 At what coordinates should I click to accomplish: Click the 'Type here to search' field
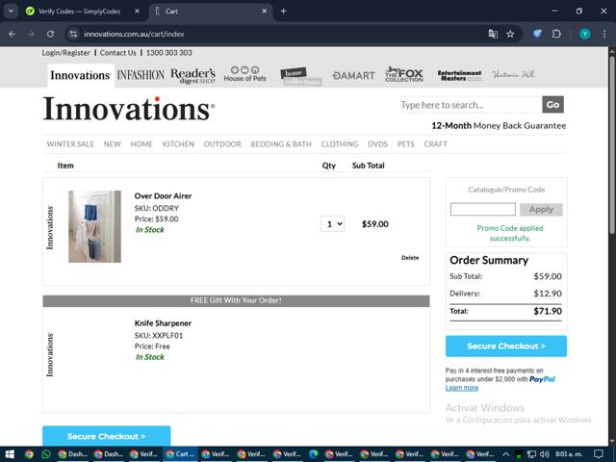click(x=471, y=105)
